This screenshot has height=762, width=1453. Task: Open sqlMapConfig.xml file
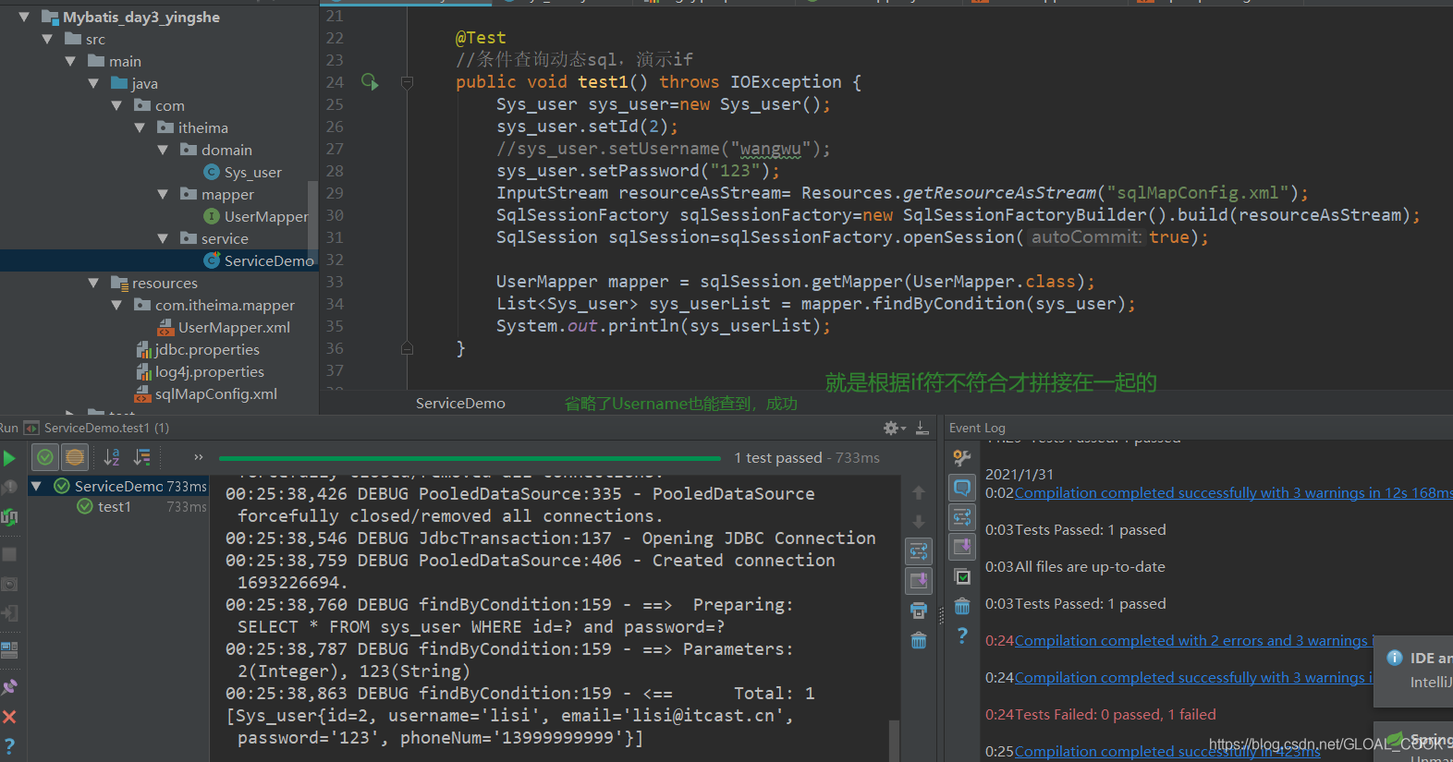tap(206, 394)
